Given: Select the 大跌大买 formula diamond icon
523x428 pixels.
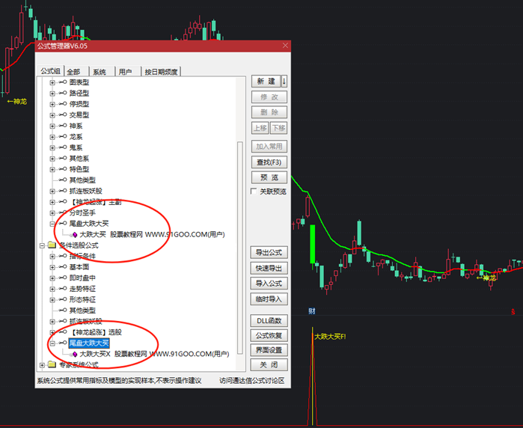Looking at the screenshot, I should [74, 234].
